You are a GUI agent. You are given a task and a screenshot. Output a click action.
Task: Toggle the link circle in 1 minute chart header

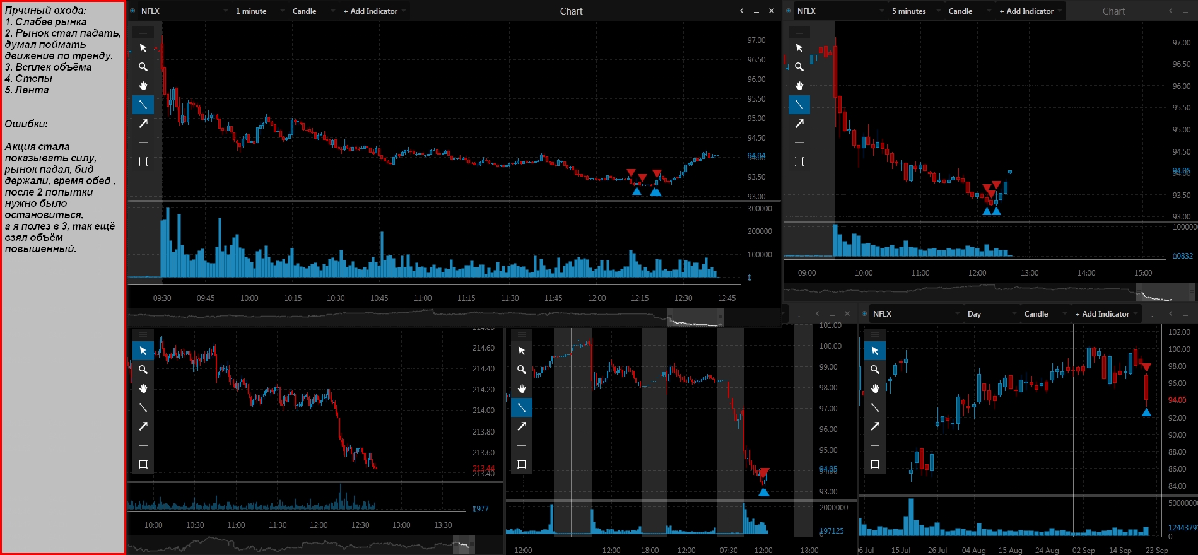[x=132, y=11]
